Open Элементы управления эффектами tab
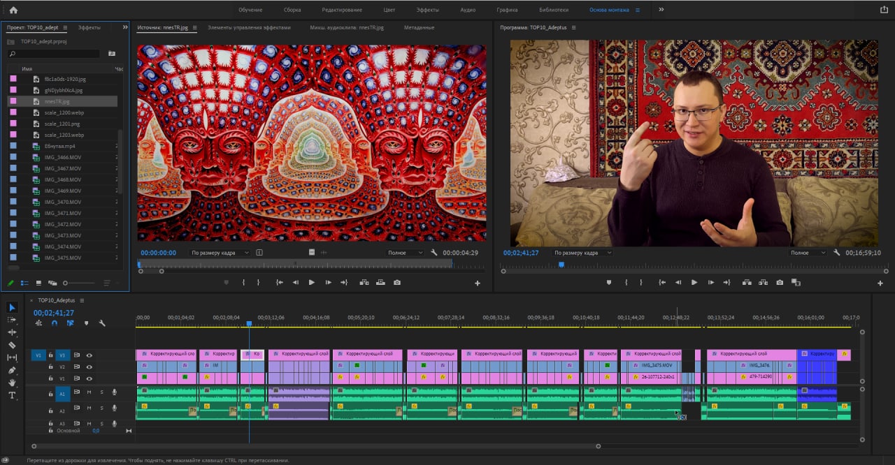Image resolution: width=895 pixels, height=465 pixels. click(249, 27)
